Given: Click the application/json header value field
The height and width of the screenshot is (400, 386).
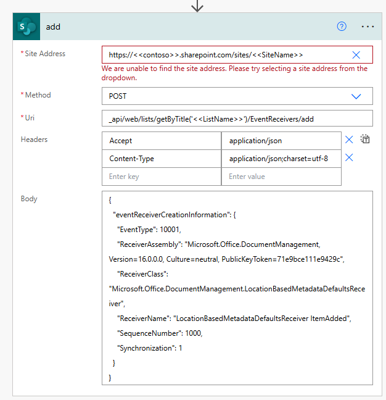Looking at the screenshot, I should [x=281, y=141].
